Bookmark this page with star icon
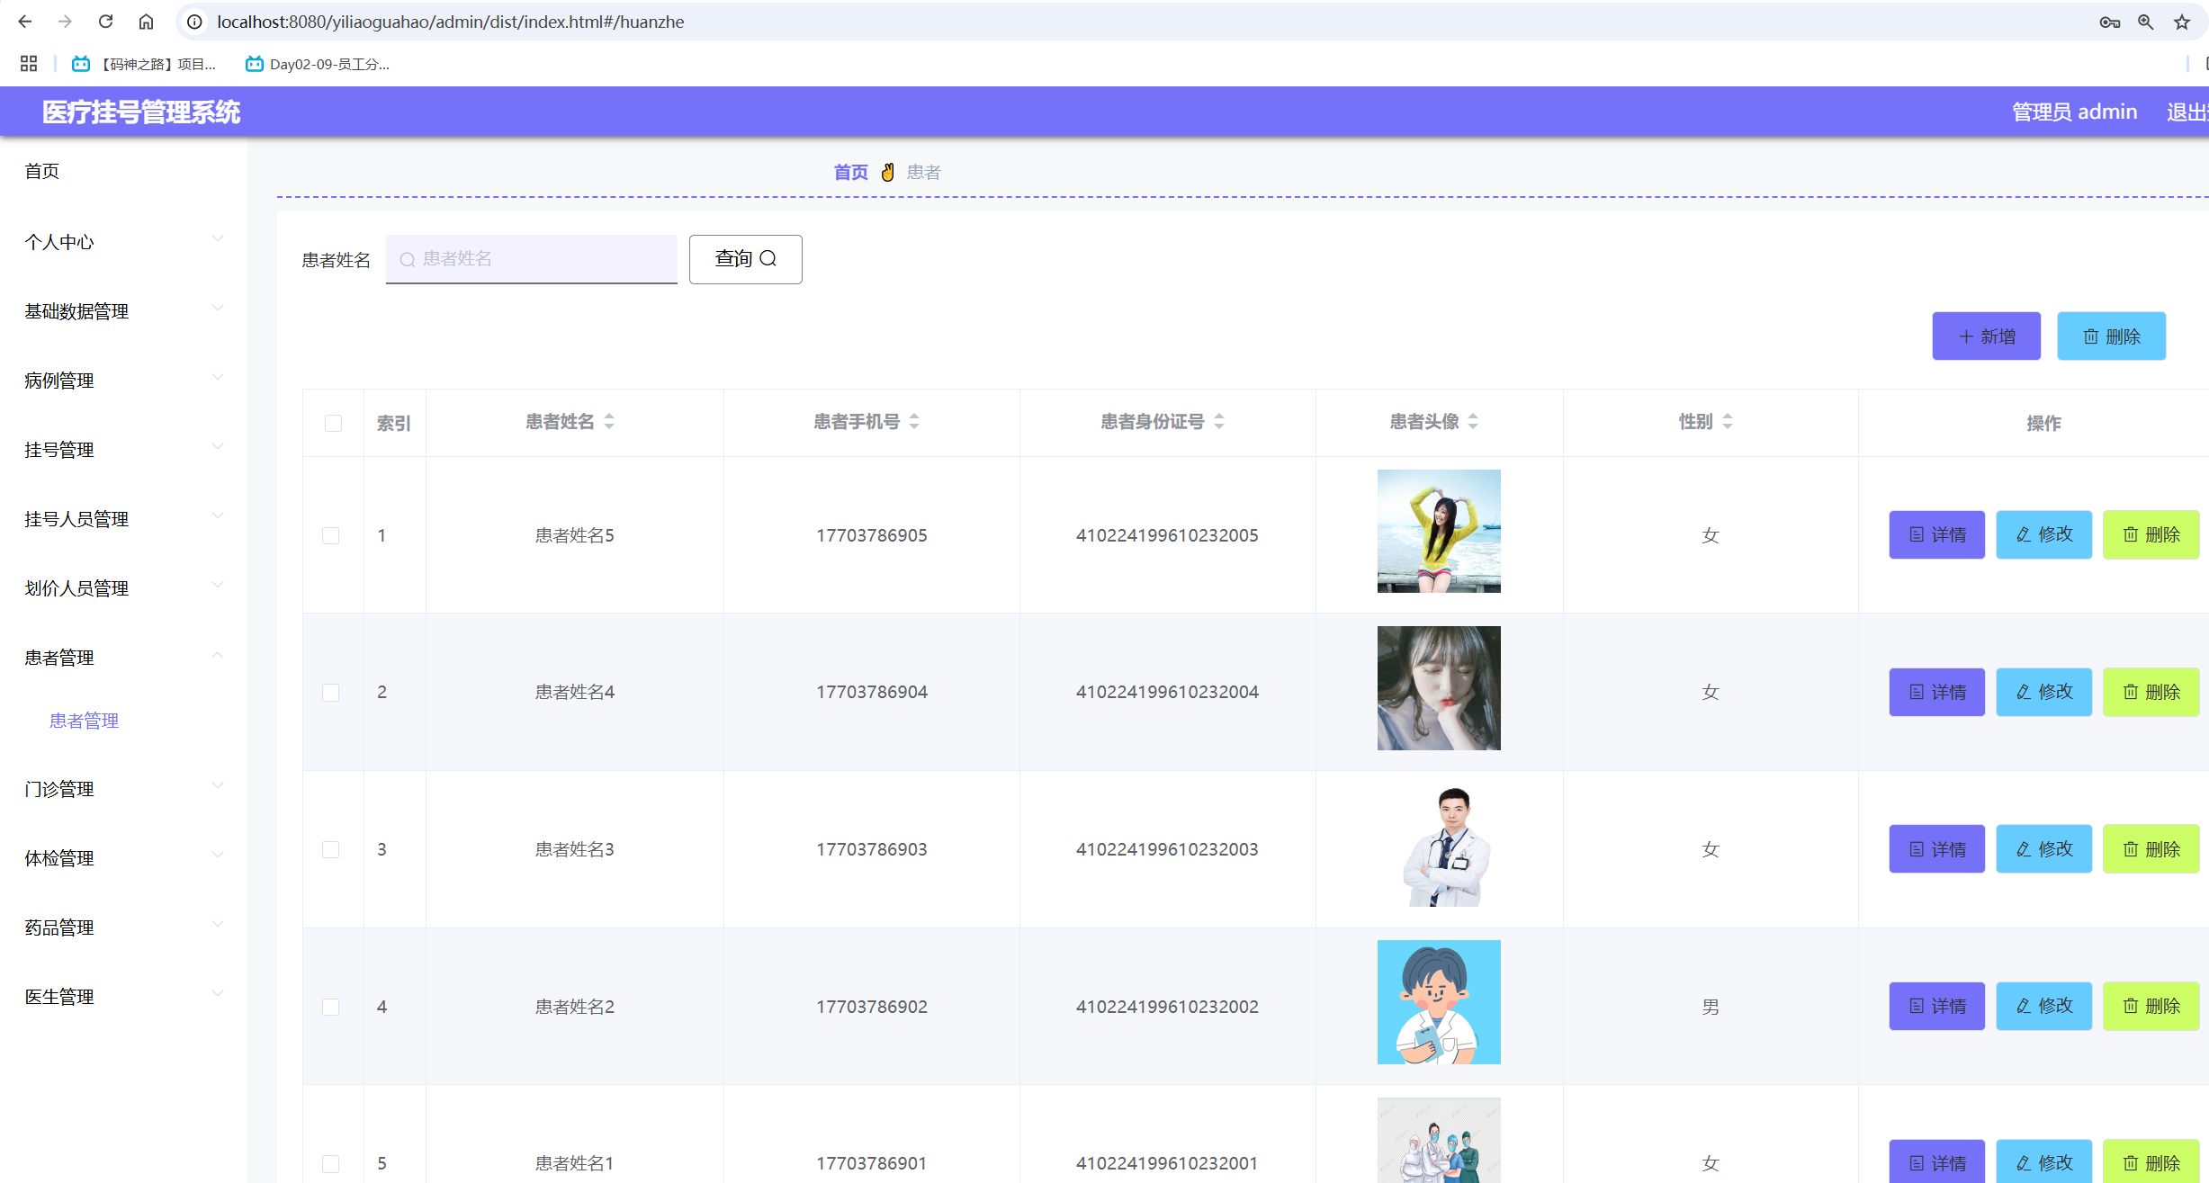The height and width of the screenshot is (1183, 2209). tap(2182, 22)
